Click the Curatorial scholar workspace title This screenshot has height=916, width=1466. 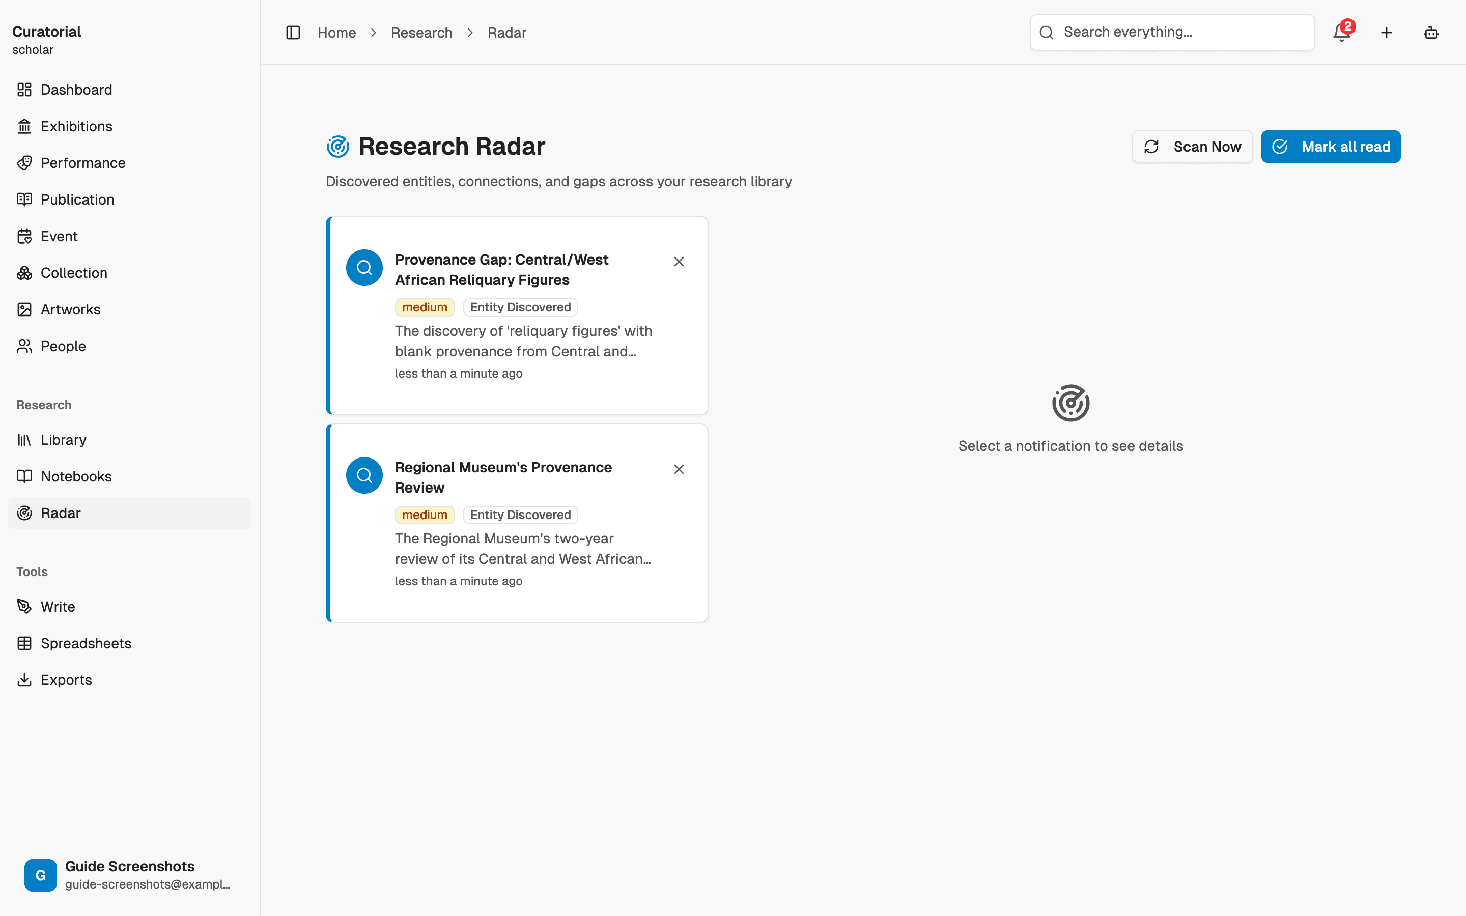(x=47, y=40)
